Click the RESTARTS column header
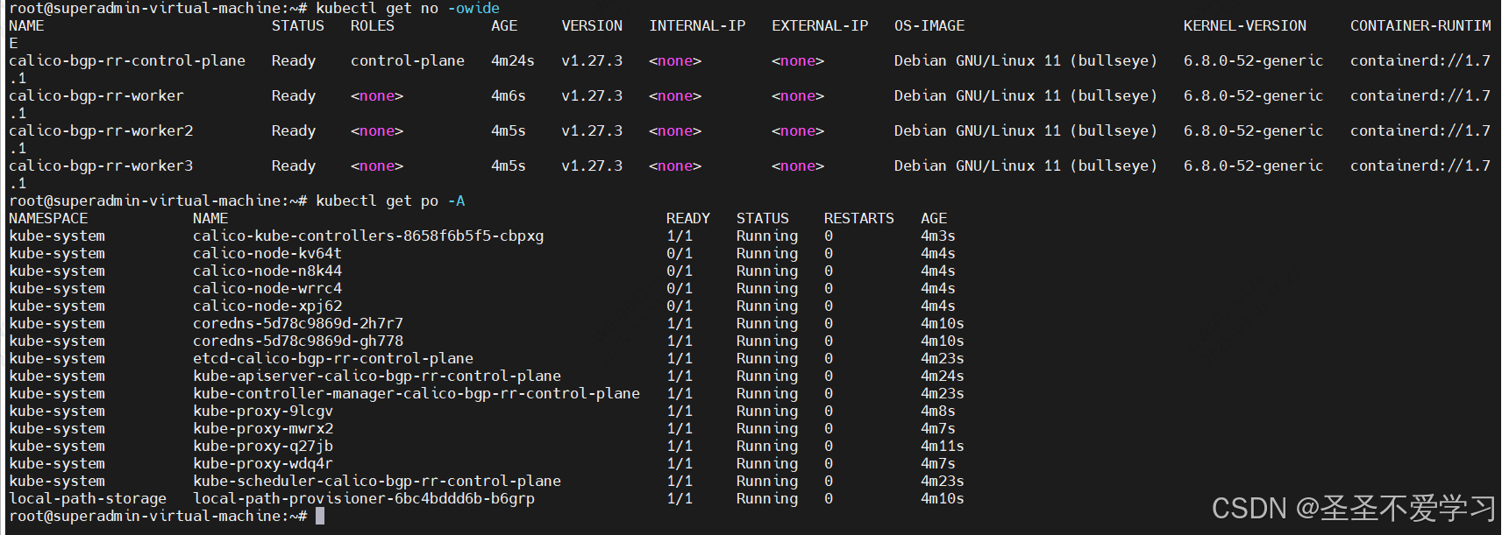Viewport: 1502px width, 535px height. tap(858, 218)
